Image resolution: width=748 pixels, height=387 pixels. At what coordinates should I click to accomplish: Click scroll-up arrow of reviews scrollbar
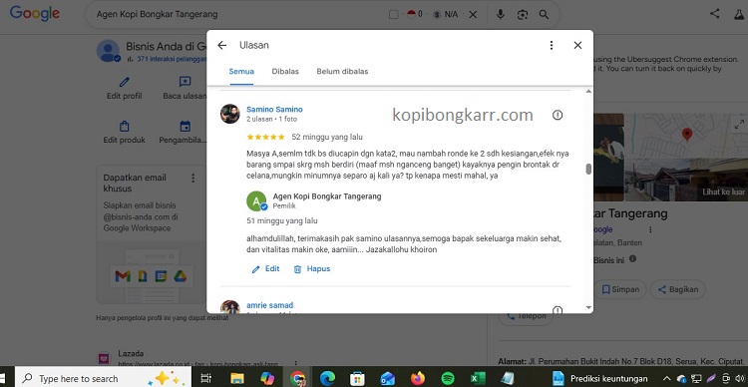coord(588,91)
